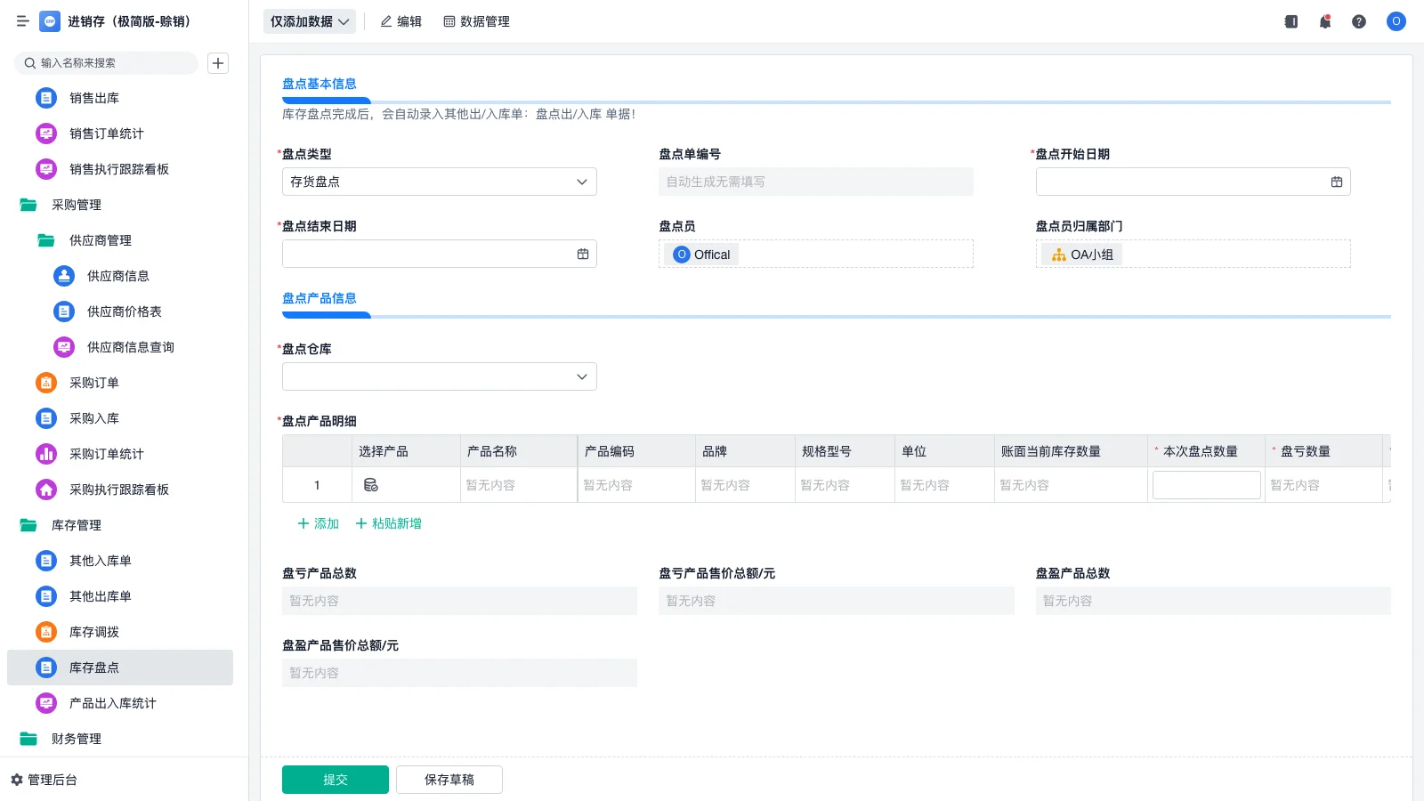Image resolution: width=1424 pixels, height=801 pixels.
Task: Open the 盘点类型 dropdown showing 存货盘点
Action: click(439, 182)
